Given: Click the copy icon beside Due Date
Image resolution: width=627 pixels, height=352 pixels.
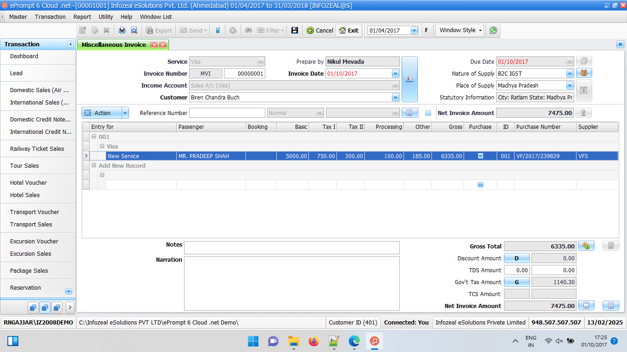Looking at the screenshot, I should coord(584,61).
